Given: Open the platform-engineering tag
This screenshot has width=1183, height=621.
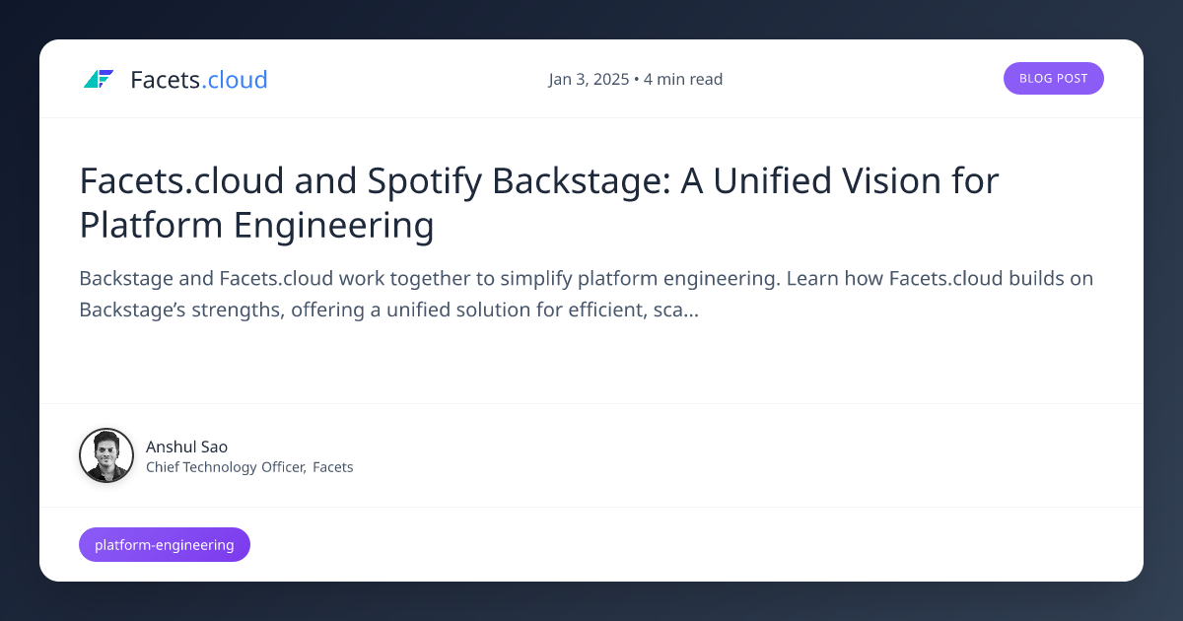Looking at the screenshot, I should 164,544.
